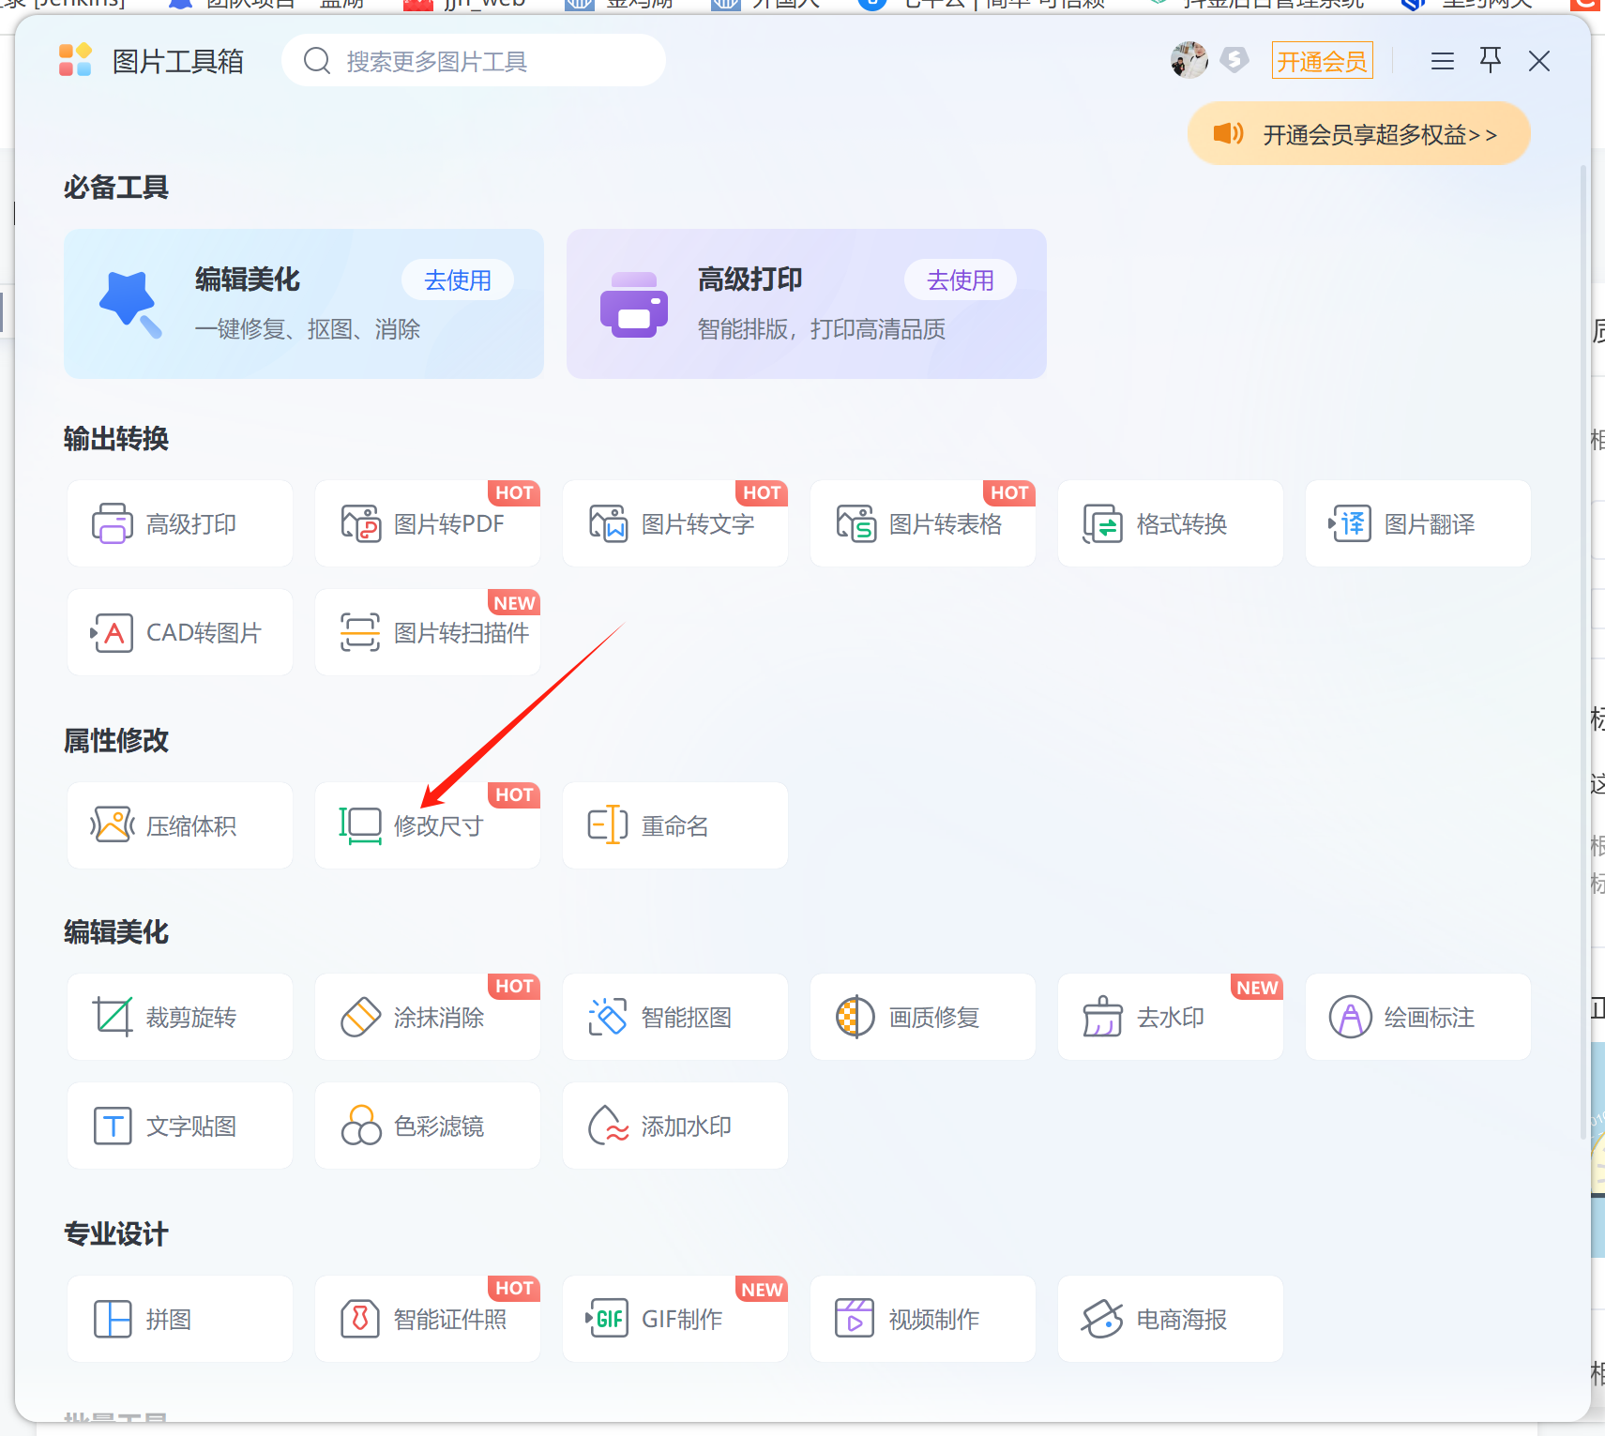
Task: Click the 开通会员 button
Action: pos(1322,61)
